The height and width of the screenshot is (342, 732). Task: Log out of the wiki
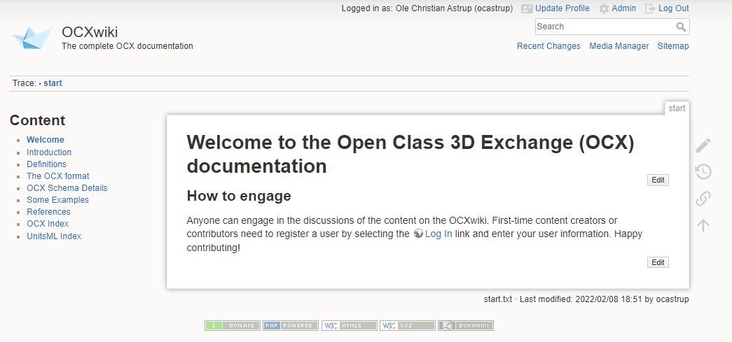pos(673,8)
